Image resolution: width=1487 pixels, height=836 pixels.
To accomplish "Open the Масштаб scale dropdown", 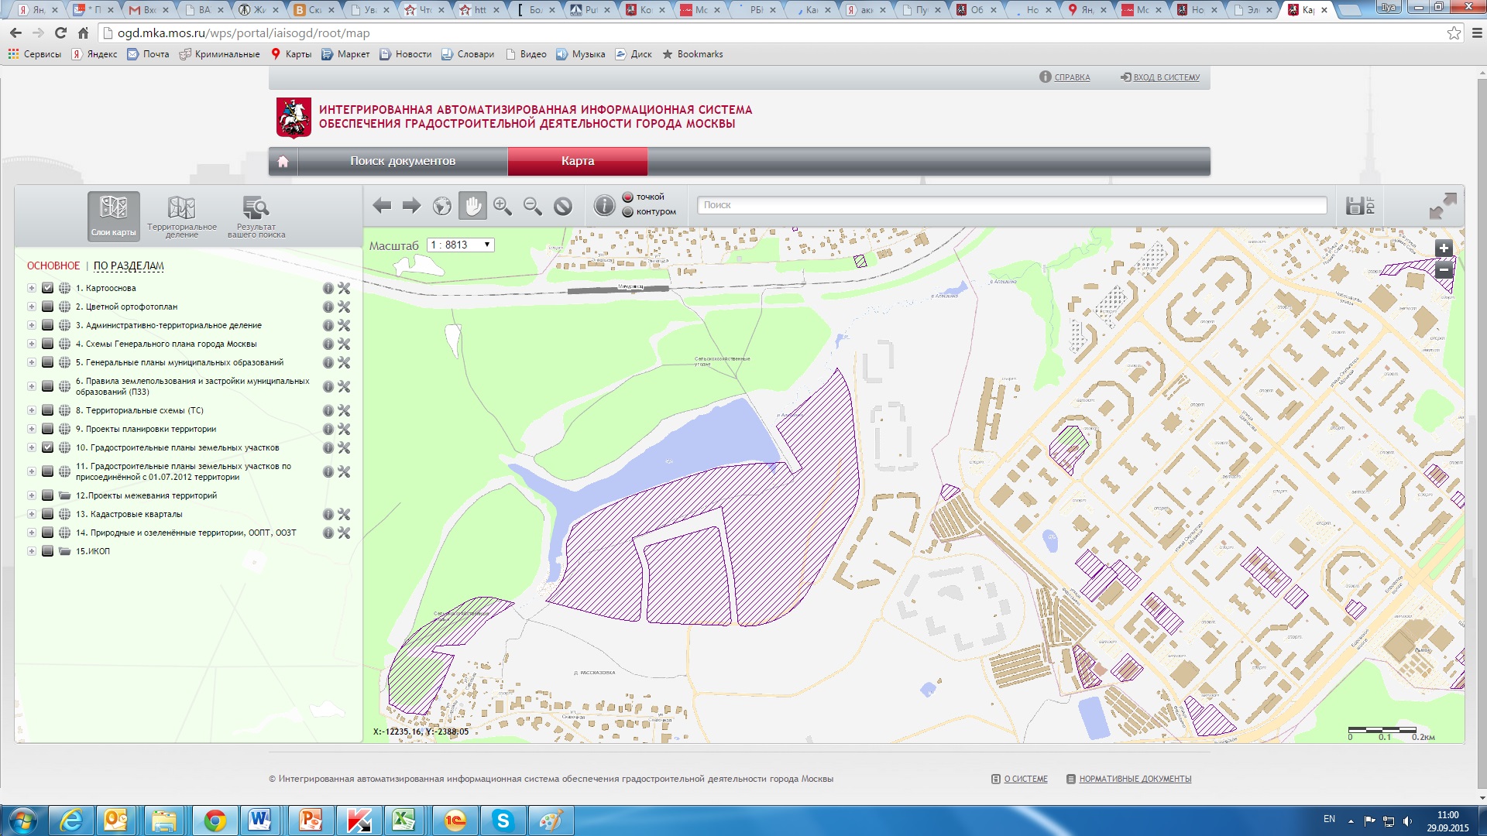I will [461, 245].
